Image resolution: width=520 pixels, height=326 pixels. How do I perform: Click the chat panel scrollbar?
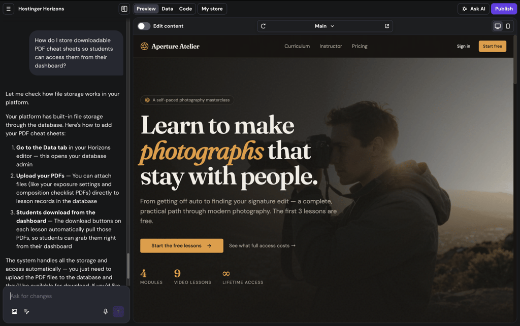coord(128,266)
